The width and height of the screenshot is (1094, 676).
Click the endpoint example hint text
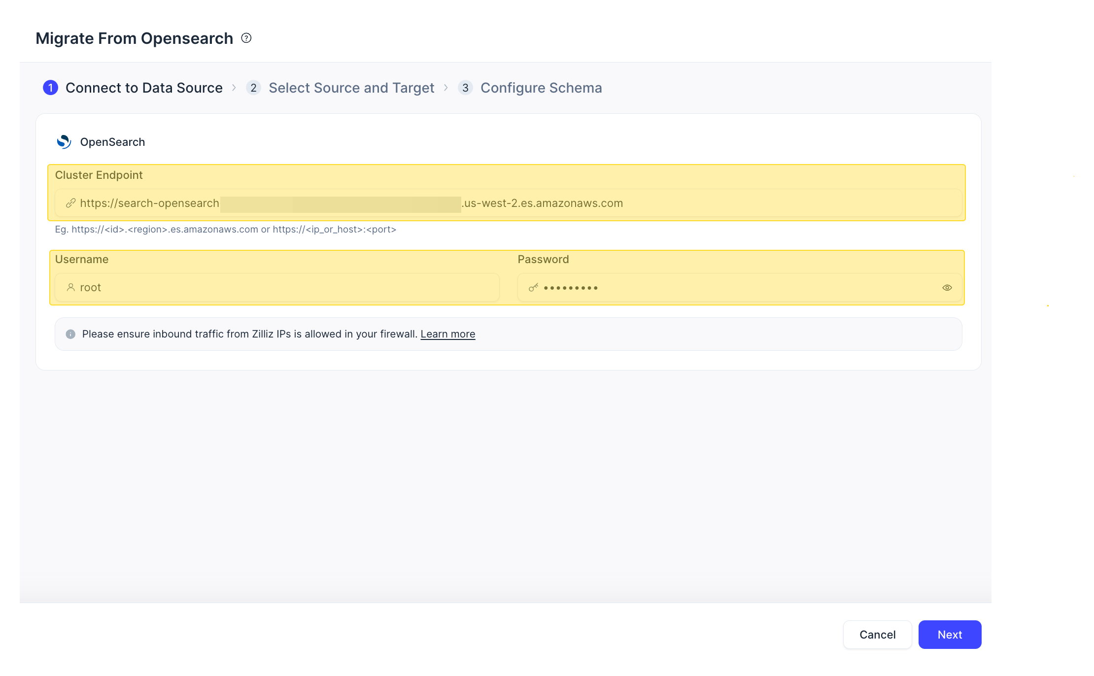[x=226, y=229]
